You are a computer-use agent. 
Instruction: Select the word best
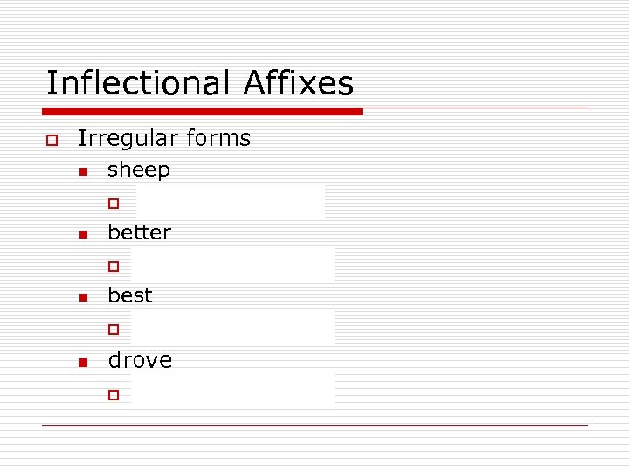pyautogui.click(x=130, y=295)
